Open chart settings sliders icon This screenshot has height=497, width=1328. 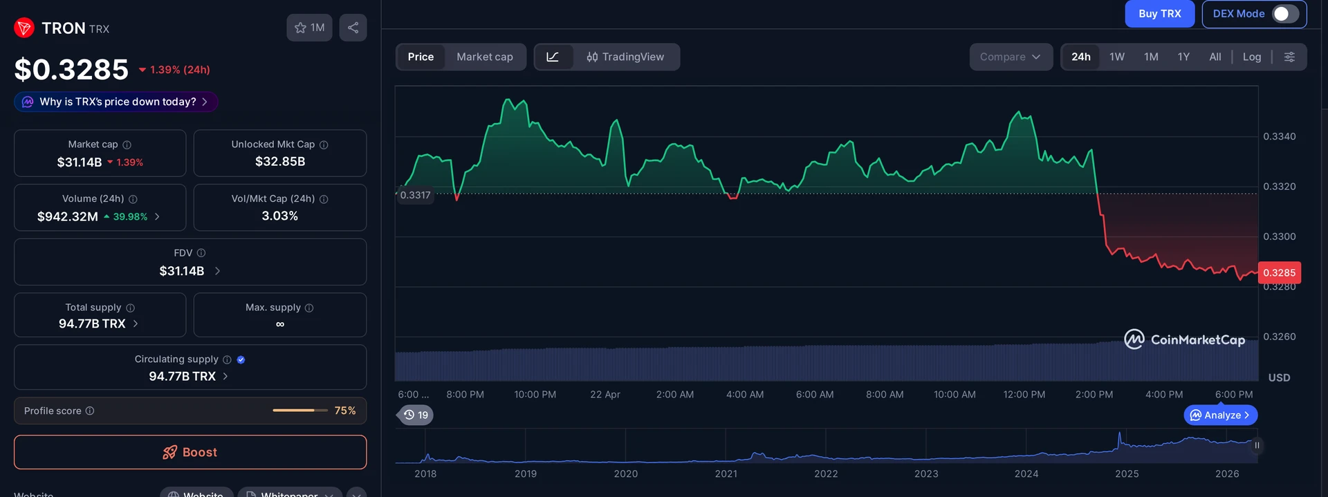tap(1289, 57)
